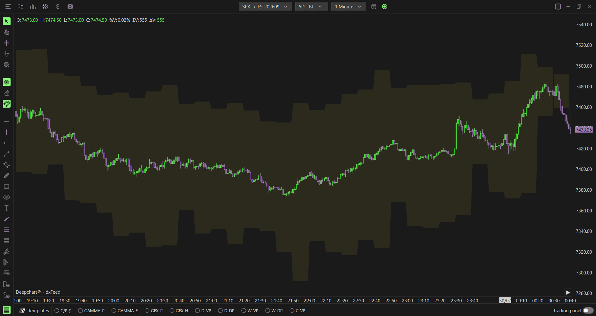Select the shaded profile flag tool
Viewport: 596px width, 316px height.
7,262
